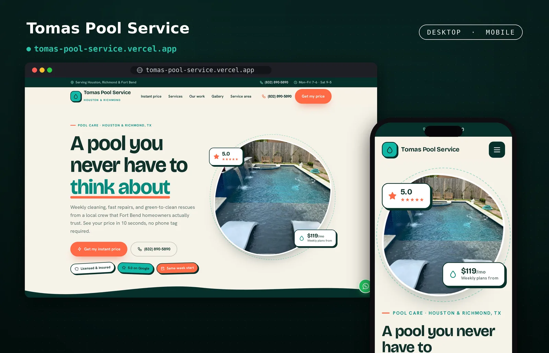Click top bar phone number link
Screen dimensions: 549x353
[x=274, y=82]
